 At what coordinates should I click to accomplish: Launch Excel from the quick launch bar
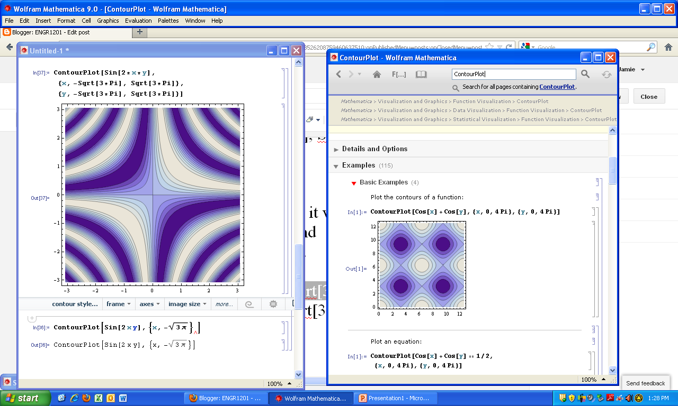99,398
